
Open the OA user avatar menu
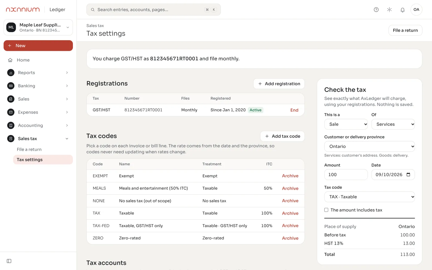(416, 10)
